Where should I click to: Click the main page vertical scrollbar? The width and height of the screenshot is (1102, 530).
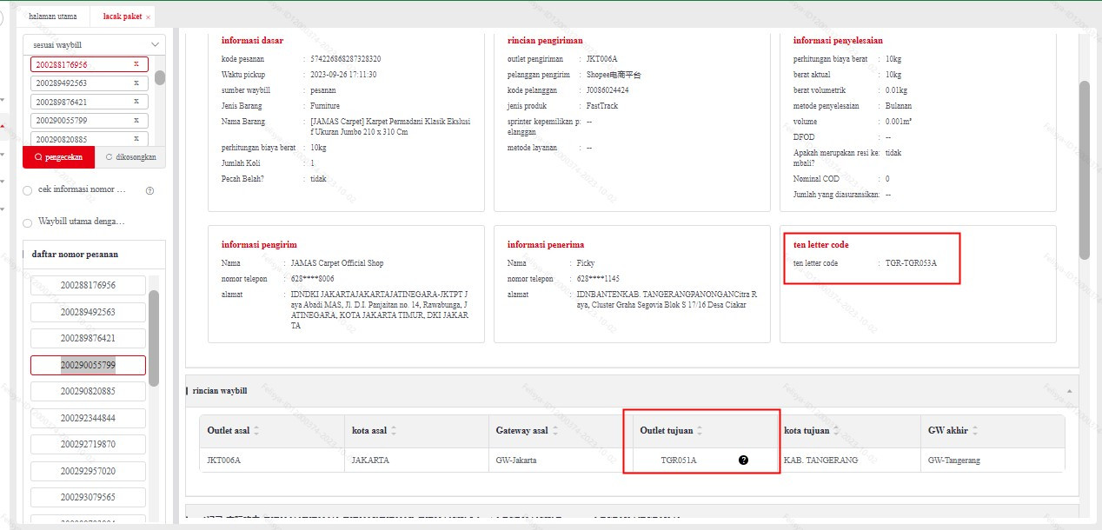pos(1084,169)
